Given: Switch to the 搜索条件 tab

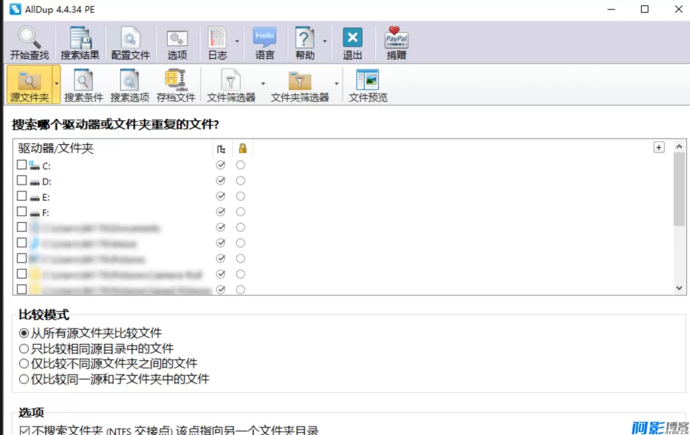Looking at the screenshot, I should pos(84,86).
